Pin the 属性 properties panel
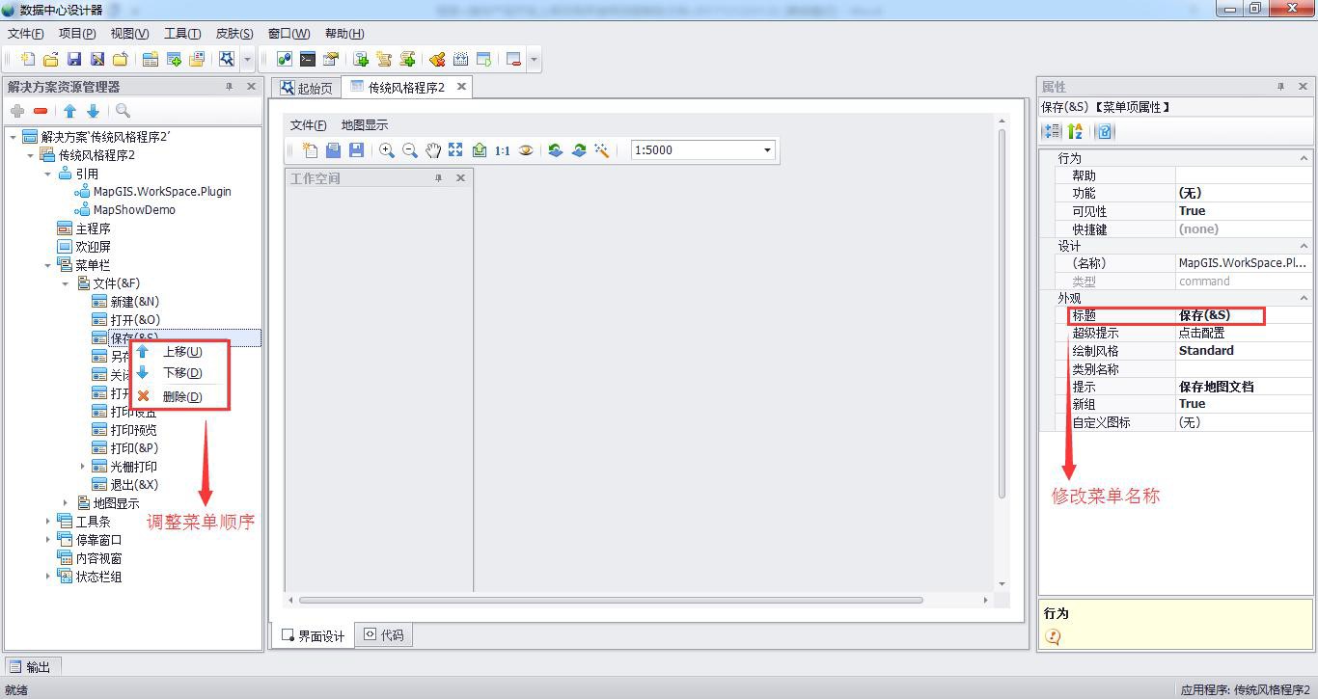This screenshot has height=699, width=1318. 1281,87
